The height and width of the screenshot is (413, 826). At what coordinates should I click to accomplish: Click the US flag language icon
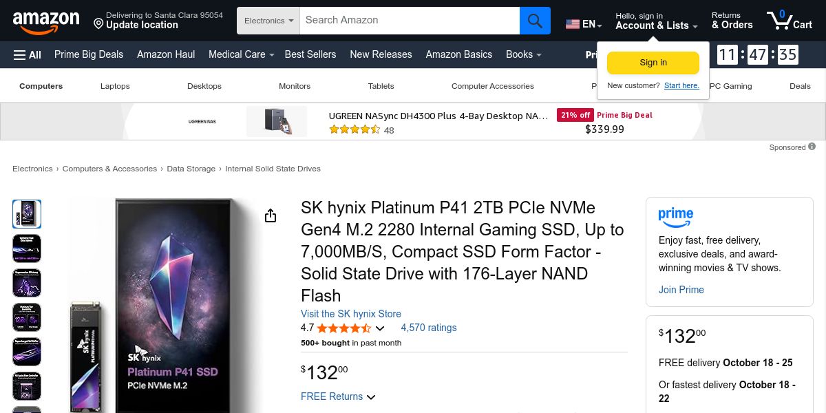(573, 24)
